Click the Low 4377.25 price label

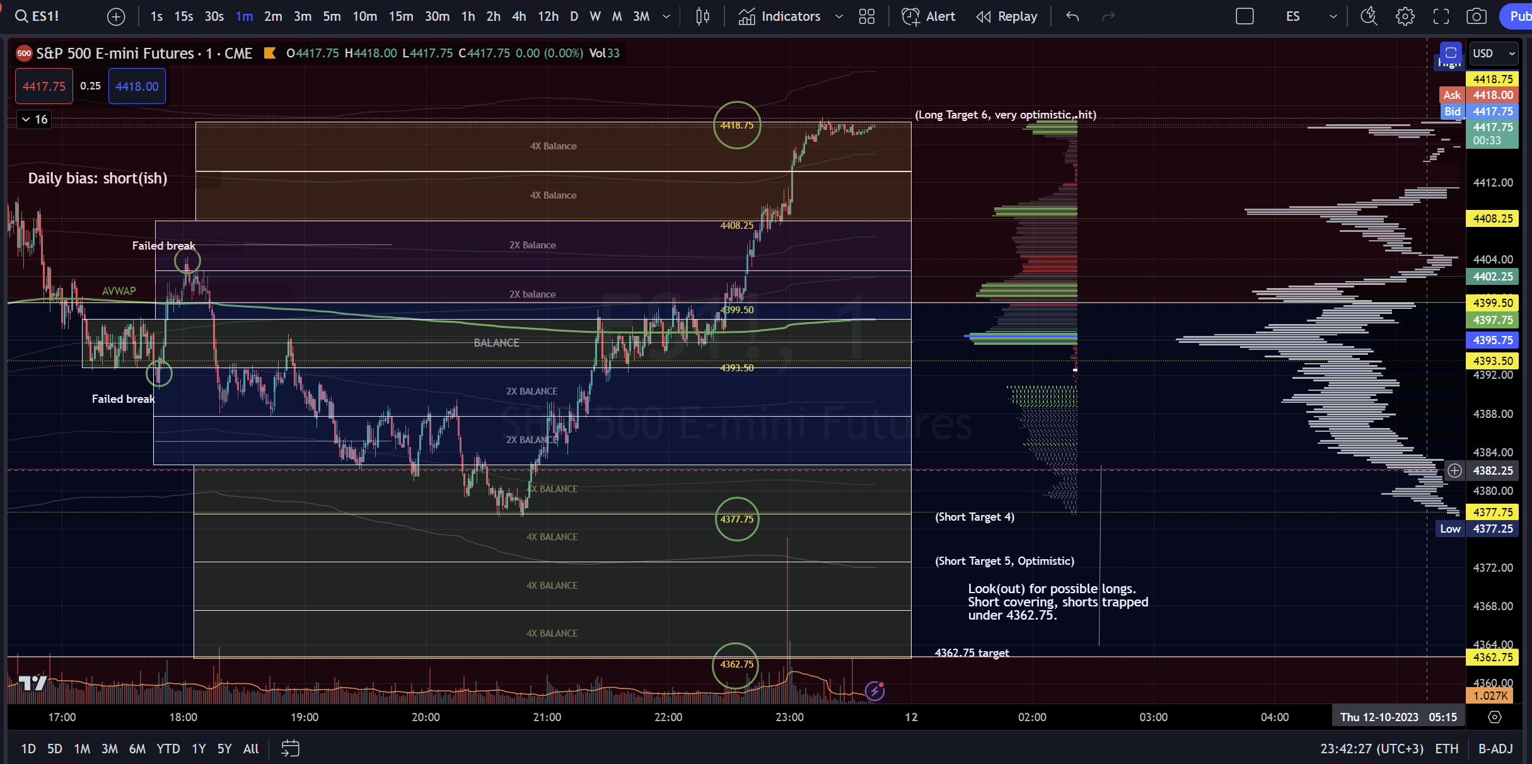point(1477,529)
